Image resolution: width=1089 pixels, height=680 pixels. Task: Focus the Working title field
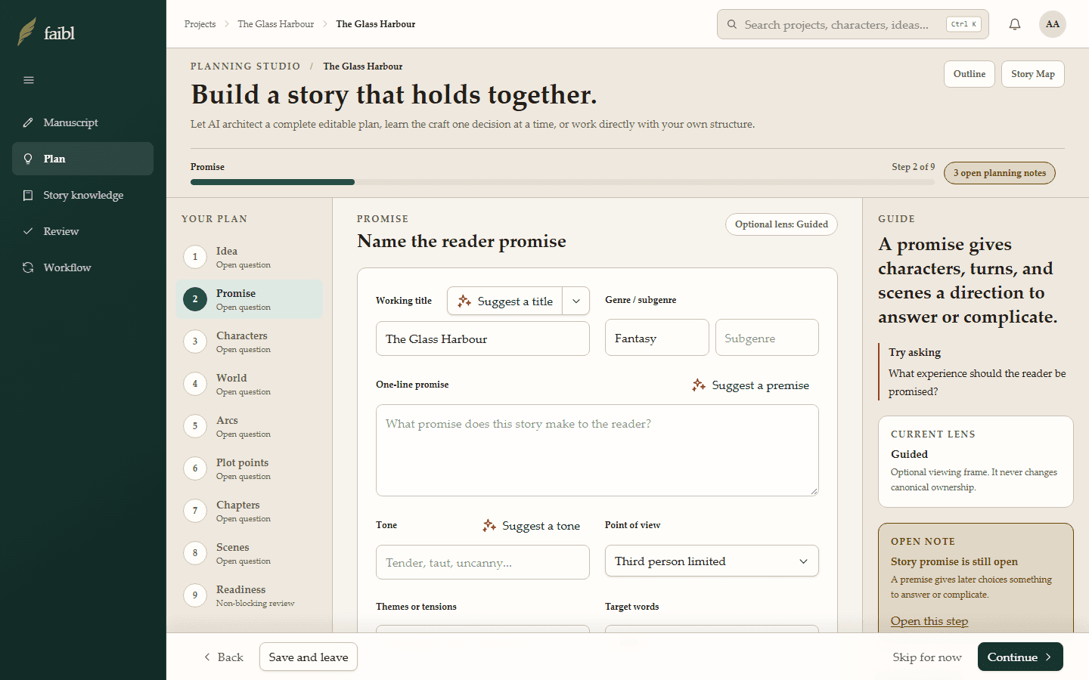(482, 338)
